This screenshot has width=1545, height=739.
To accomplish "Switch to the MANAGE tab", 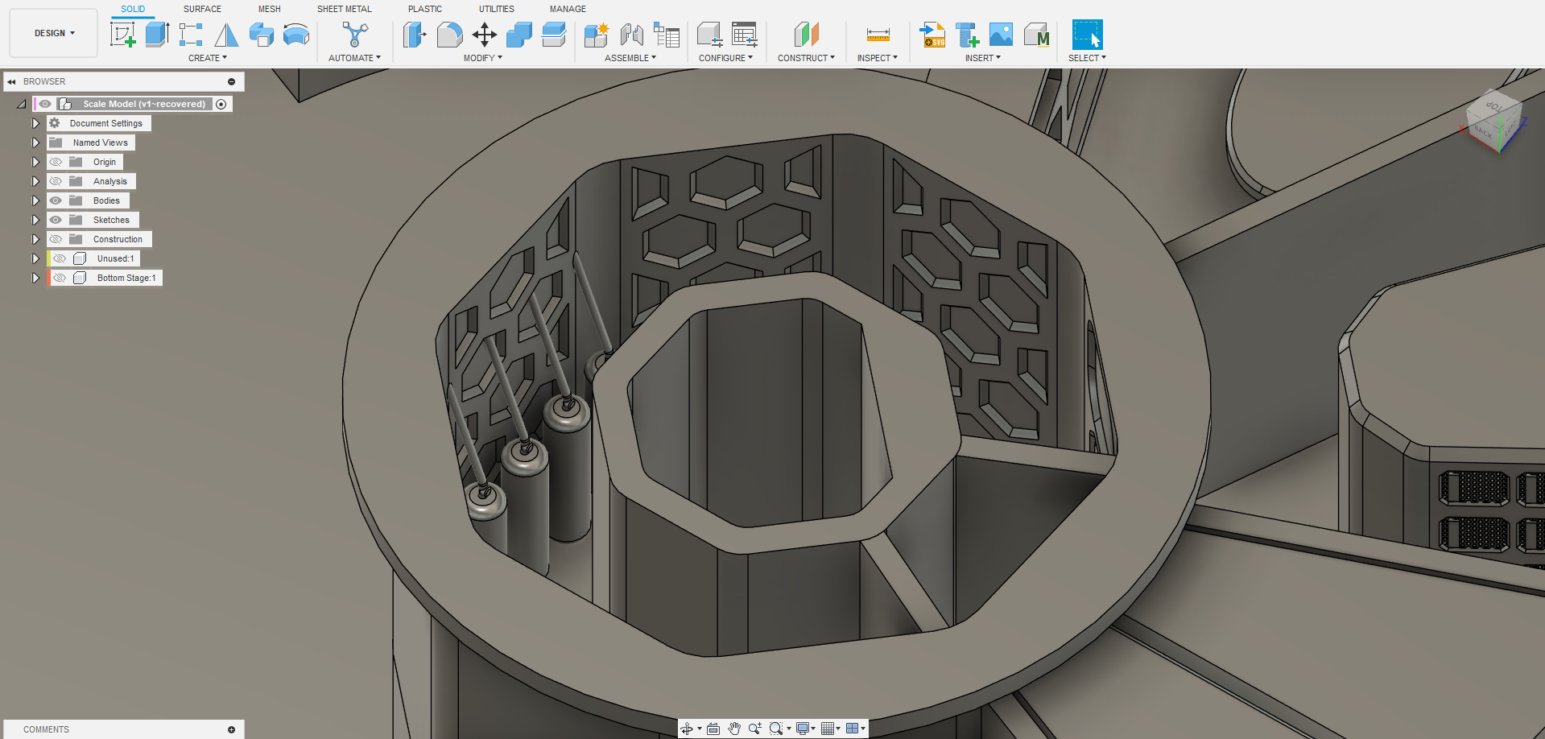I will (x=568, y=9).
